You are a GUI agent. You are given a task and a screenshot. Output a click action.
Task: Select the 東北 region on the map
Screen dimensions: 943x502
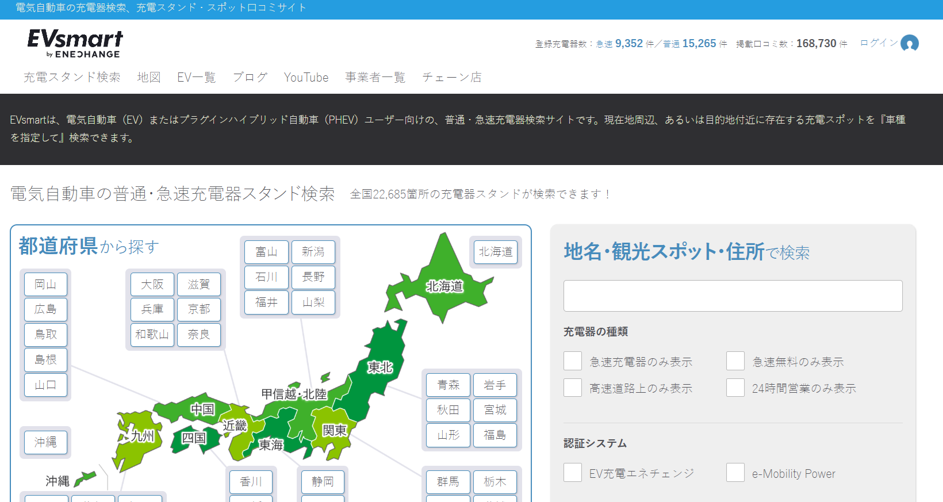click(381, 367)
